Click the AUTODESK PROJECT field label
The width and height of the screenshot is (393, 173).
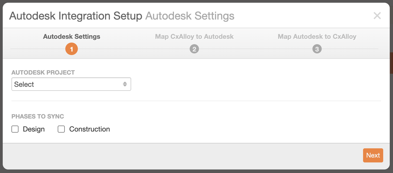point(43,72)
